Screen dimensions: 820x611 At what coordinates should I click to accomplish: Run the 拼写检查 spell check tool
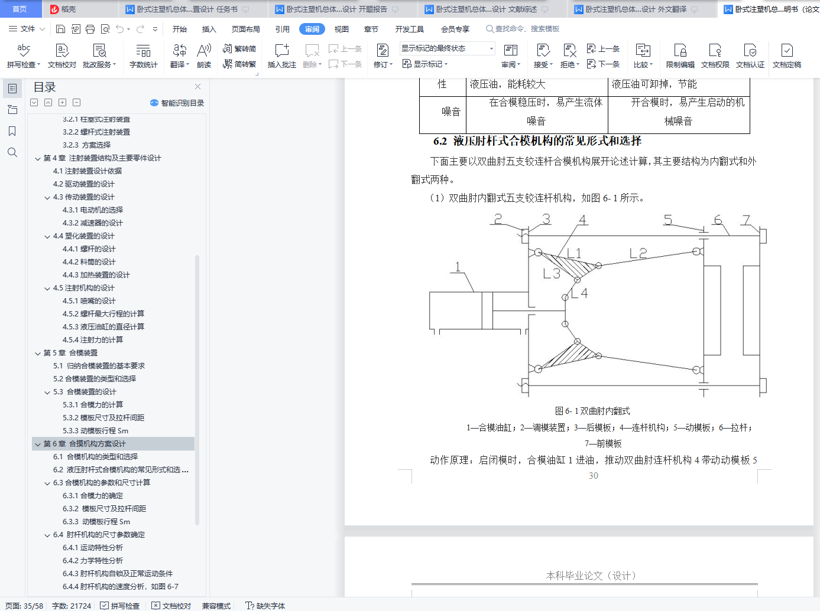(x=23, y=56)
